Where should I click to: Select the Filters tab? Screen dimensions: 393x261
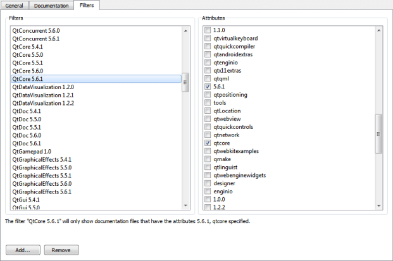[87, 5]
